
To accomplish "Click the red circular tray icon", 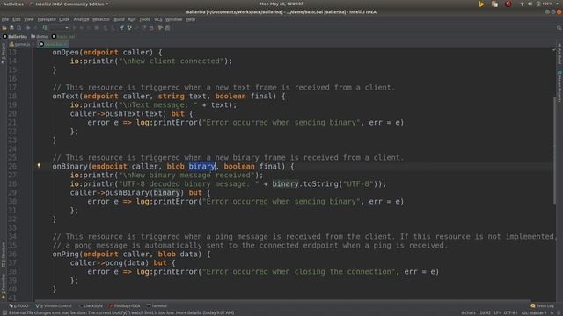I will point(508,4).
